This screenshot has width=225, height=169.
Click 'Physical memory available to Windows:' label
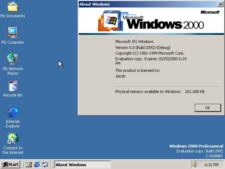coord(148,92)
